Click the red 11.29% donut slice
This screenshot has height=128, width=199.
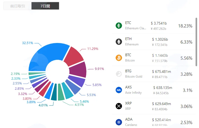[73, 56]
